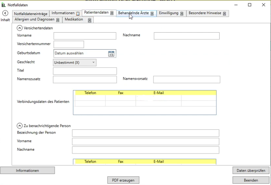Close the Allergien und Diagnosen tab via its X icon
Screen dimensions: 271x185
click(x=58, y=20)
